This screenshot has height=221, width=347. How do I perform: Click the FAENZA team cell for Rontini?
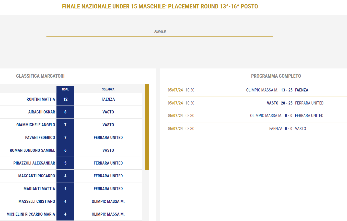coord(108,99)
